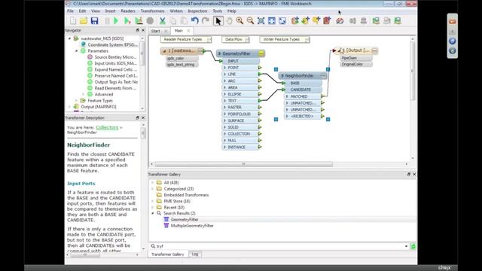Open the Transformers menu

(152, 11)
